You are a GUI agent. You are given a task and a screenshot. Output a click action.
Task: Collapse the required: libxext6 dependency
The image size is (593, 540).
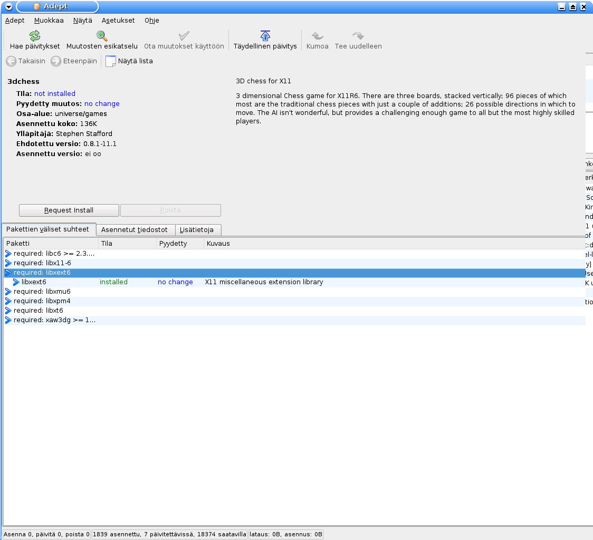click(x=8, y=273)
